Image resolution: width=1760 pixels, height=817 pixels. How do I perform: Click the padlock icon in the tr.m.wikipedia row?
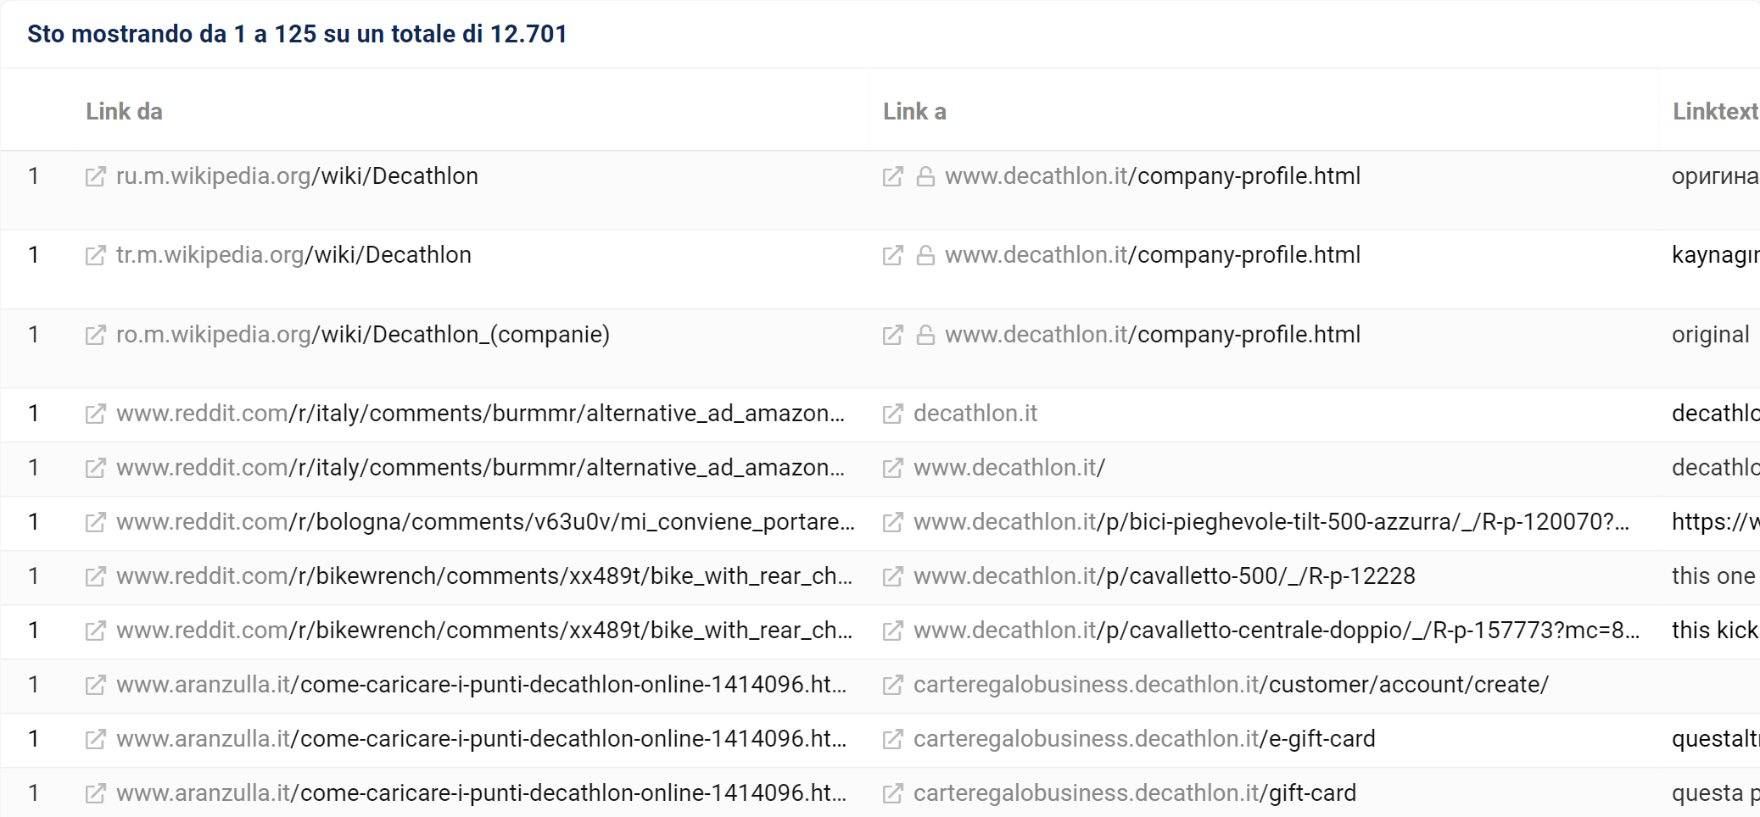tap(925, 255)
